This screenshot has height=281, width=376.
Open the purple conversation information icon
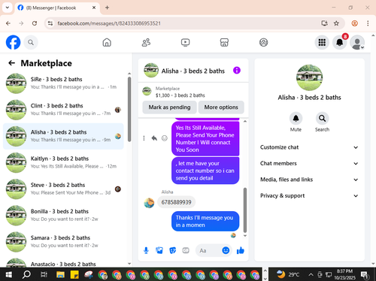click(x=237, y=71)
